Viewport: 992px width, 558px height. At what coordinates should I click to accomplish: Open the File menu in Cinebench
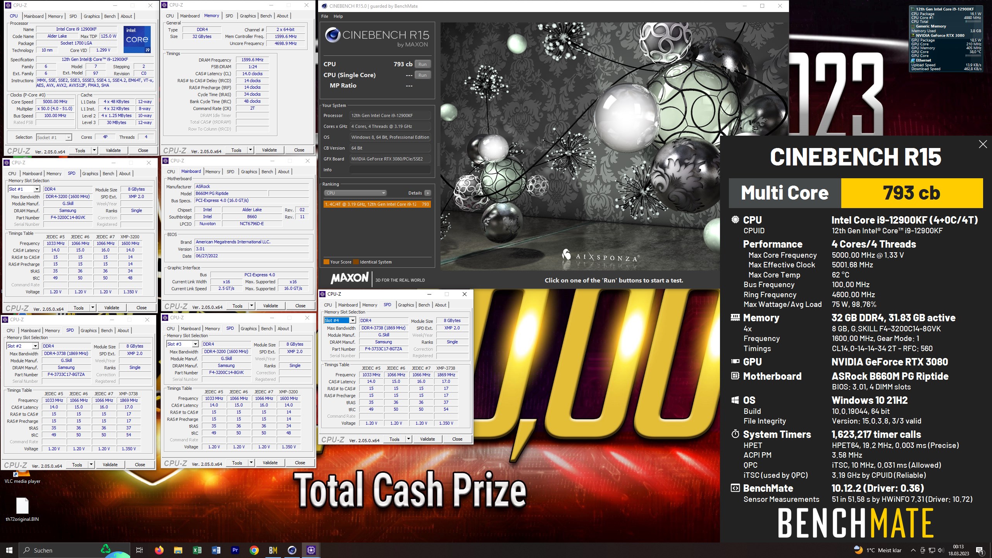point(325,16)
